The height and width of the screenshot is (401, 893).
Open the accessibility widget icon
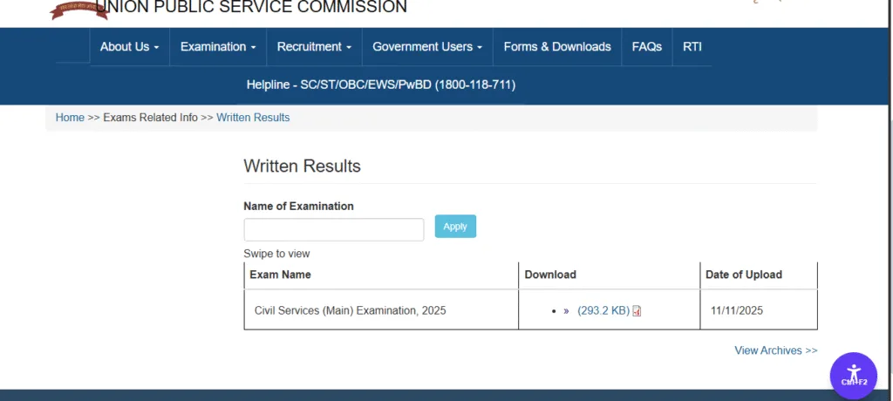(x=853, y=376)
